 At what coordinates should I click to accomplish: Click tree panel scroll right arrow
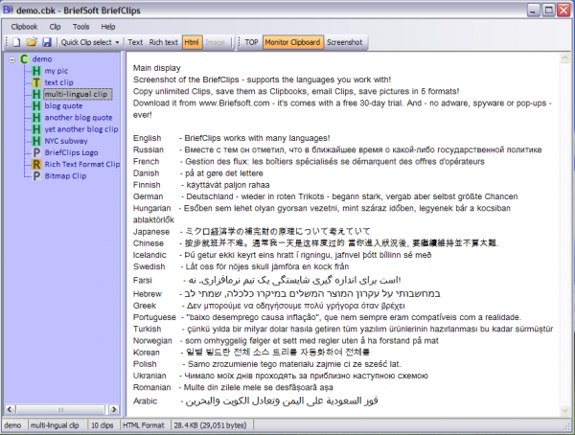114,409
